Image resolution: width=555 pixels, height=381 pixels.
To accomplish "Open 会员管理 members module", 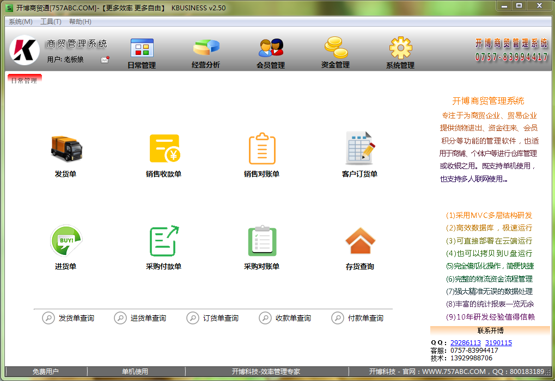I will [x=271, y=53].
